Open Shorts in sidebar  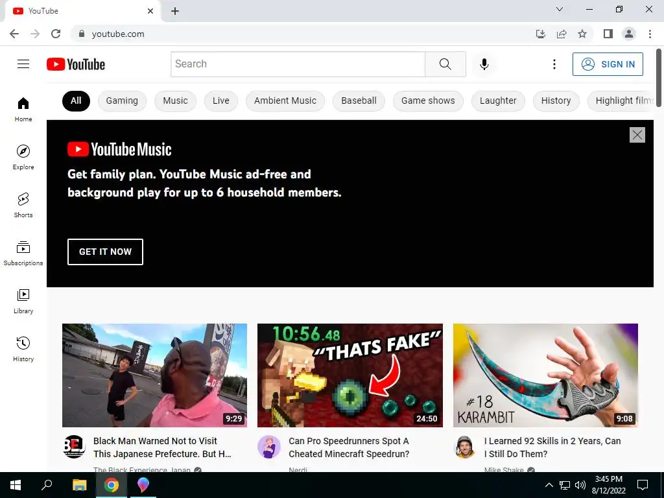[x=23, y=205]
